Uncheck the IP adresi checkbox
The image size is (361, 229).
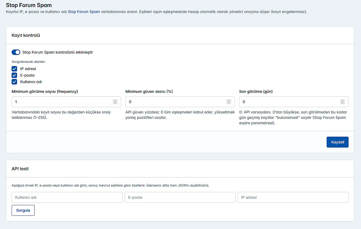pos(14,69)
